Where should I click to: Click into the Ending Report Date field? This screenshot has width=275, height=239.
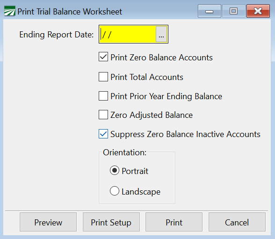tap(128, 34)
